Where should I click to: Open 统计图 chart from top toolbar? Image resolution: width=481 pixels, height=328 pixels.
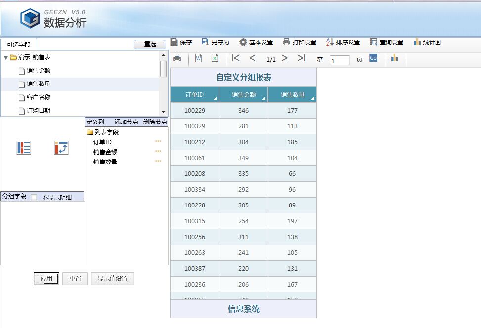coord(427,42)
